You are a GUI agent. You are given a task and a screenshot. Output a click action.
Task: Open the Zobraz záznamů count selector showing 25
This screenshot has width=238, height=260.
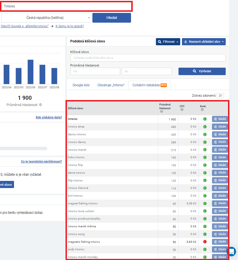(220, 96)
